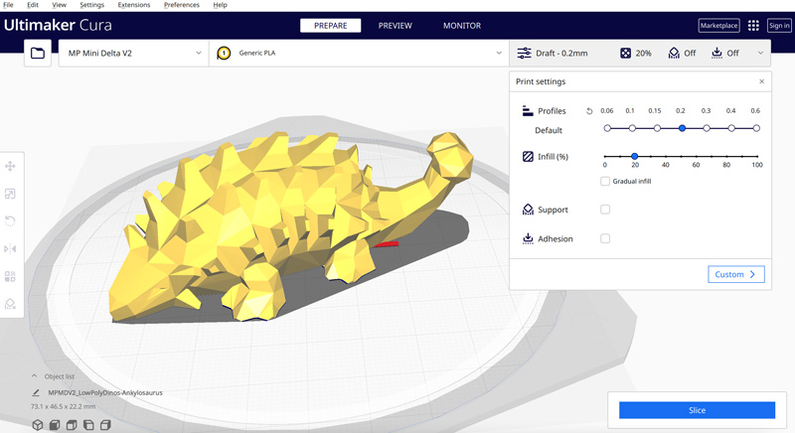Set infill slider to 100
This screenshot has width=795, height=433.
[x=757, y=157]
